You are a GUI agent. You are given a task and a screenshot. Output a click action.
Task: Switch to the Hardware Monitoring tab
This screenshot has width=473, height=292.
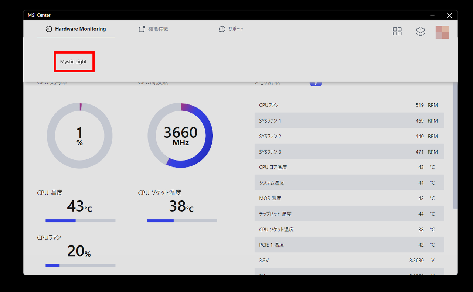(x=76, y=29)
